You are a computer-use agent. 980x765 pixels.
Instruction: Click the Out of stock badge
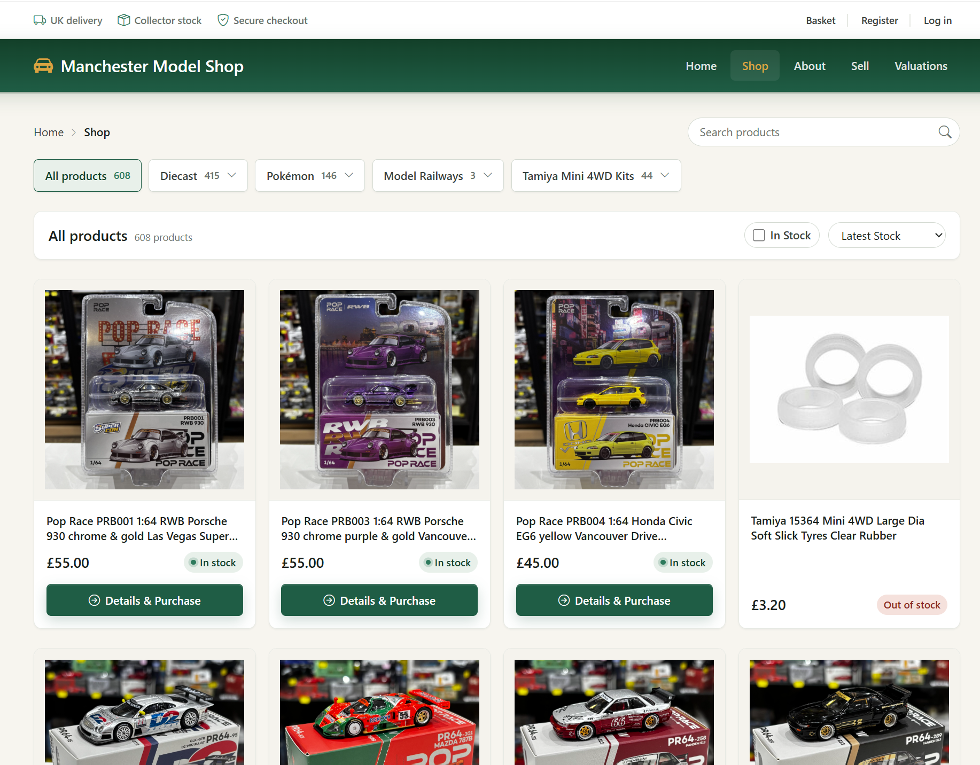pos(912,605)
